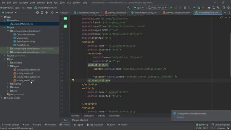Select VentaActivity class in project tree
The image size is (231, 130).
pyautogui.click(x=22, y=45)
